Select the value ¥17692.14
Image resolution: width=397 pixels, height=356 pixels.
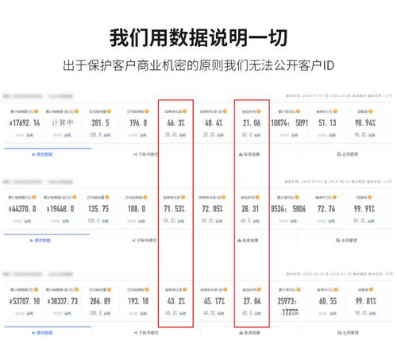(25, 123)
